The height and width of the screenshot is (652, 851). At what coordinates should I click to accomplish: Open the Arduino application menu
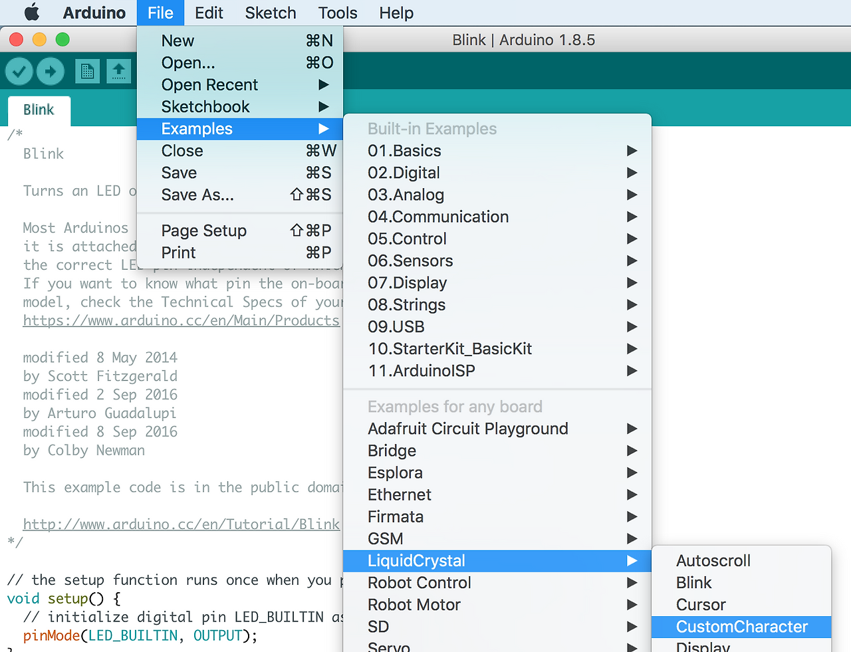94,13
